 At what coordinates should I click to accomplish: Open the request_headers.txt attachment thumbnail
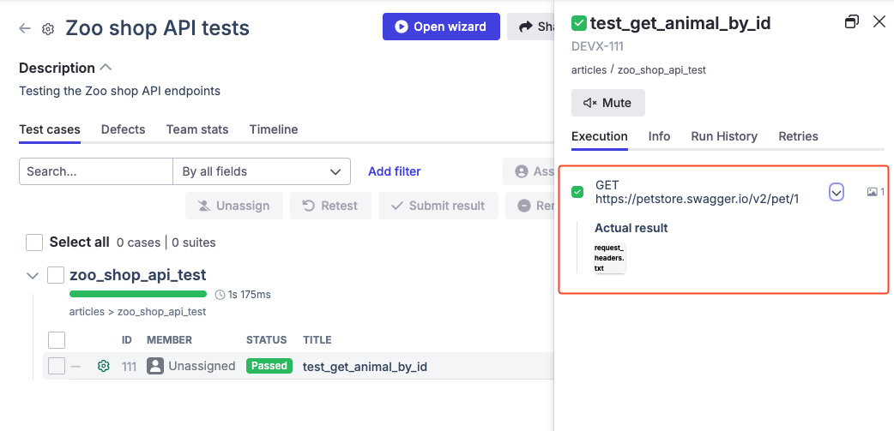[609, 258]
